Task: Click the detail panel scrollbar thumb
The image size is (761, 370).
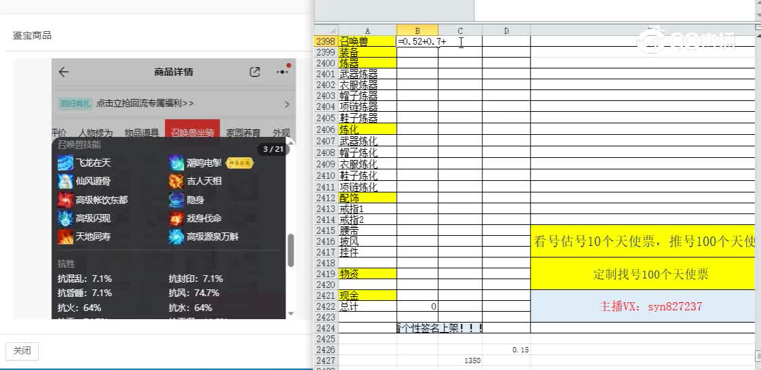Action: (291, 250)
